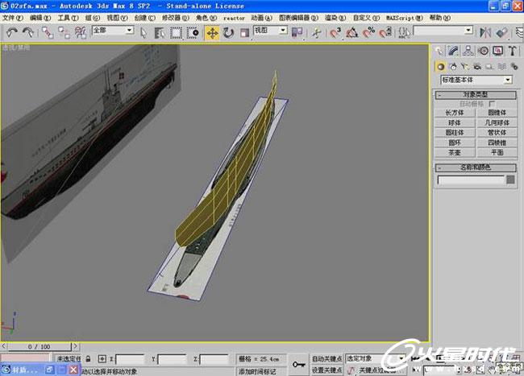This screenshot has height=376, width=524.
Task: Select the Space Warps category icon
Action: [501, 67]
